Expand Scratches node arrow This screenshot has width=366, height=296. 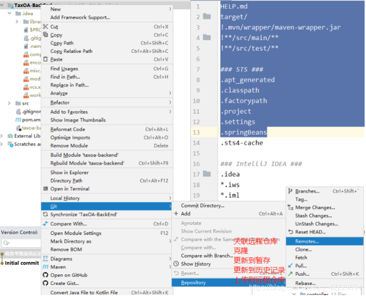pyautogui.click(x=2, y=144)
